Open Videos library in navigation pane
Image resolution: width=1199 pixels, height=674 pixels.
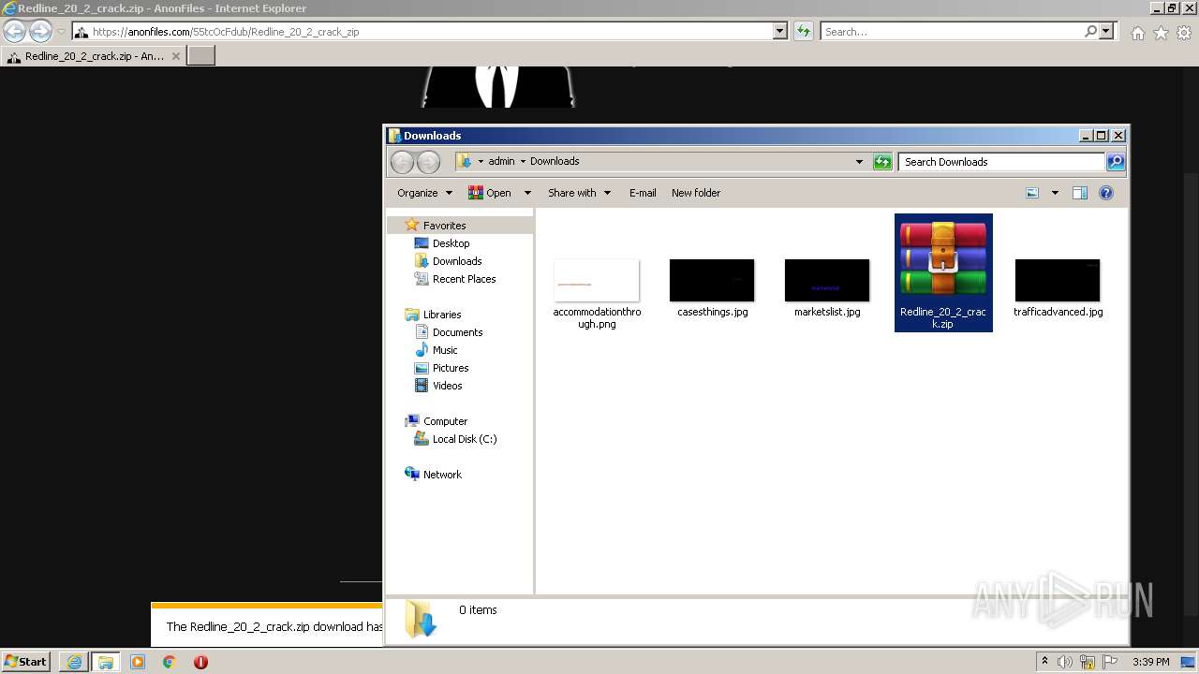coord(447,386)
